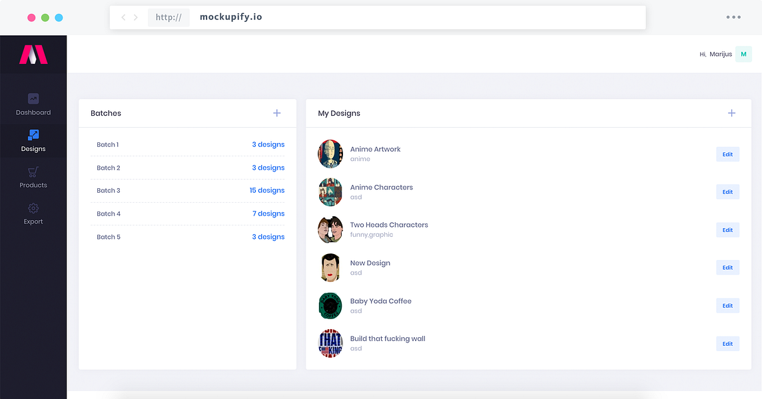Open Batch 4's 7 designs link

268,213
